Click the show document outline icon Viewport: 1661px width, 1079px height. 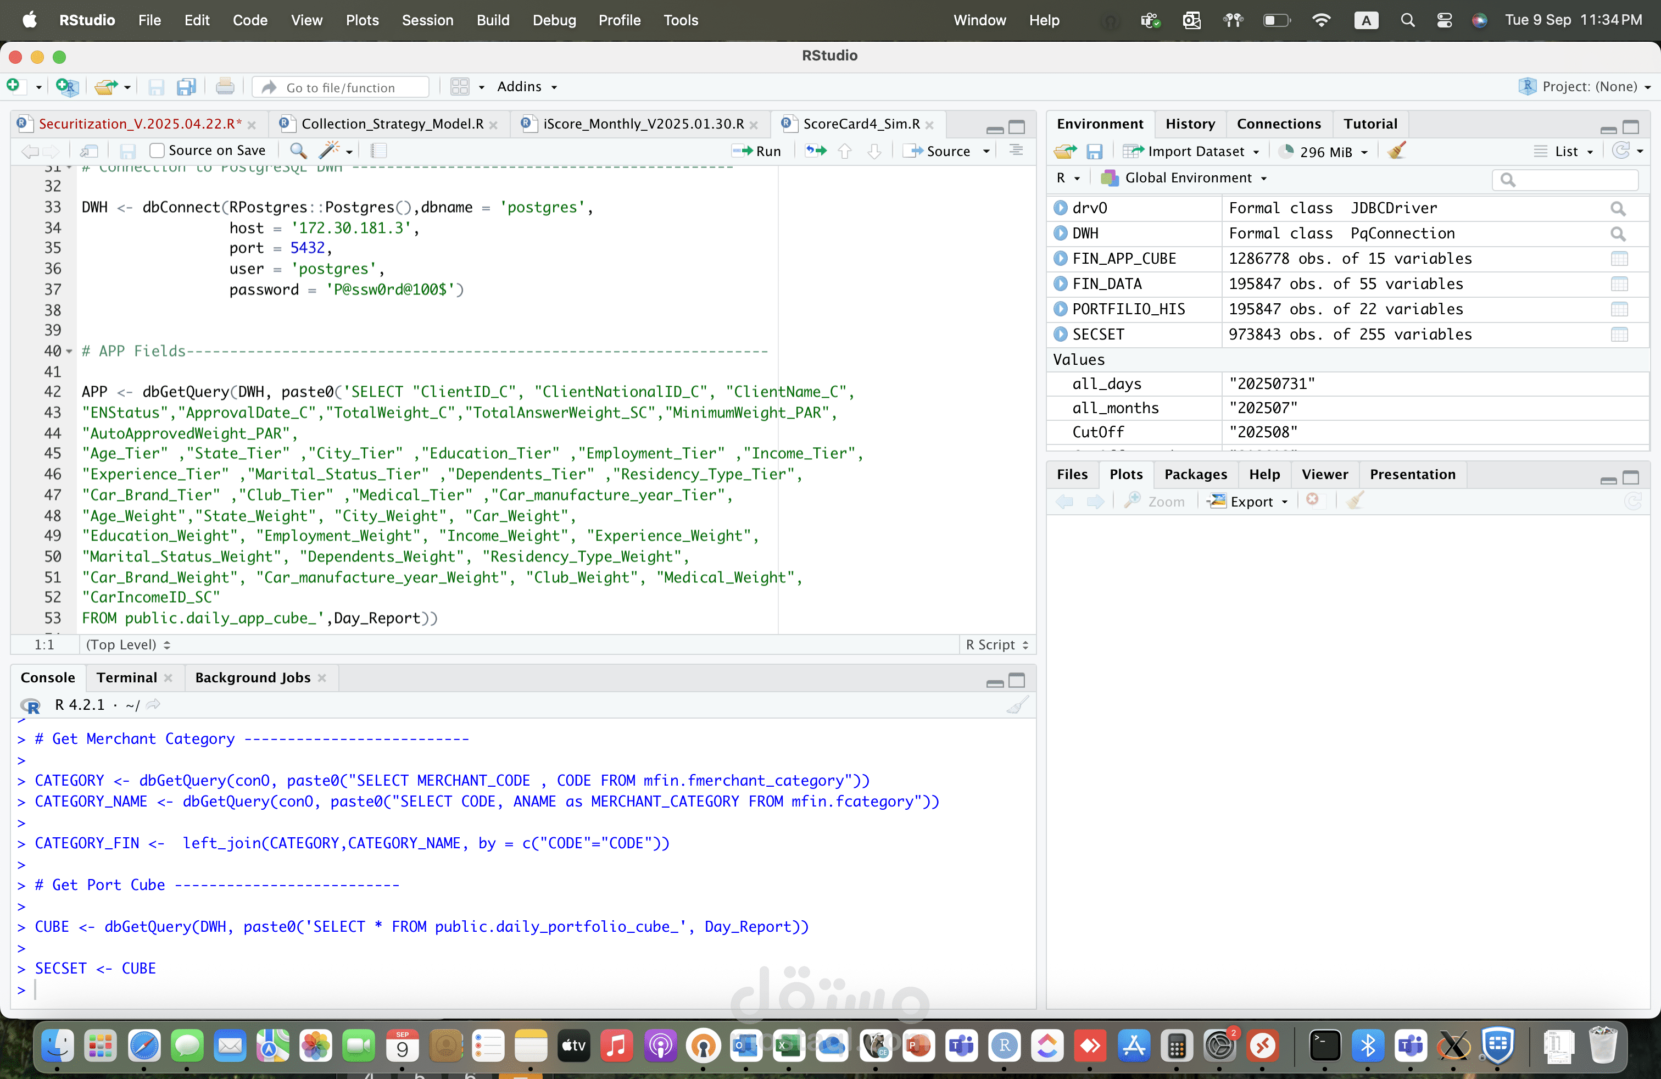(1016, 150)
